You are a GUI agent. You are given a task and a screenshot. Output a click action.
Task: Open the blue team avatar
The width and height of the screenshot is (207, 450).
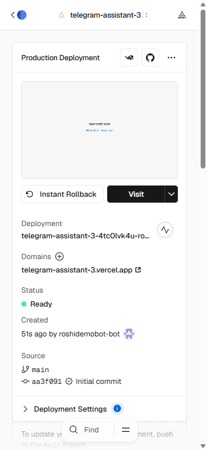[22, 15]
